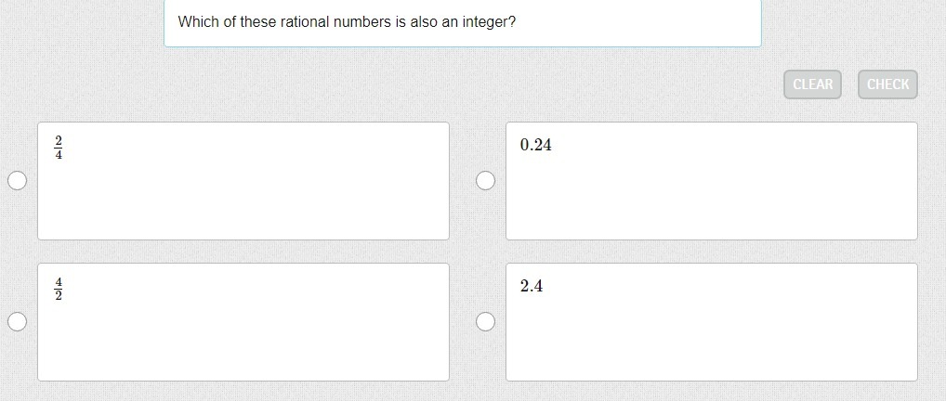The height and width of the screenshot is (401, 946).
Task: Click the question prompt text
Action: pos(347,21)
